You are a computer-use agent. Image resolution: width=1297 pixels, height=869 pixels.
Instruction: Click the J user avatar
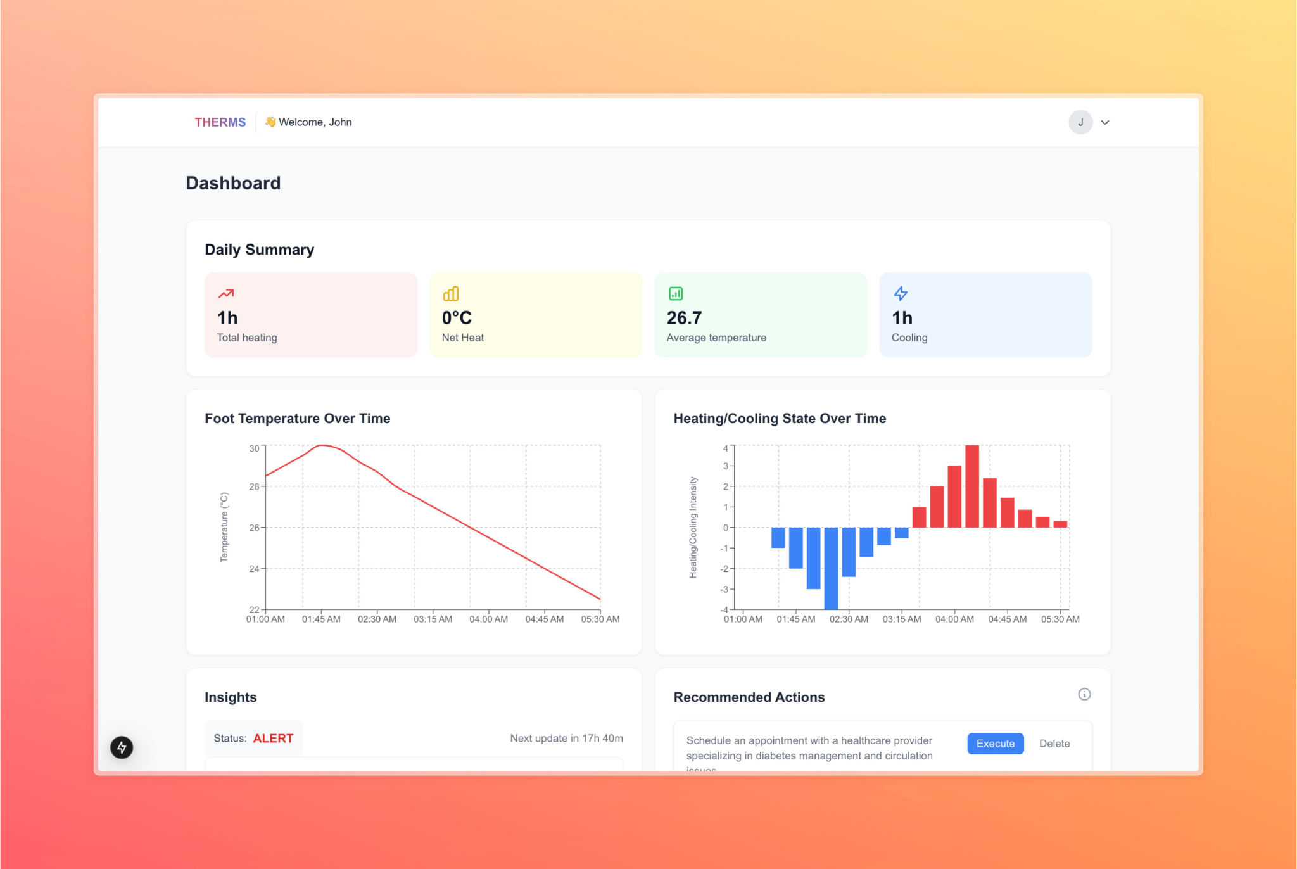tap(1080, 122)
